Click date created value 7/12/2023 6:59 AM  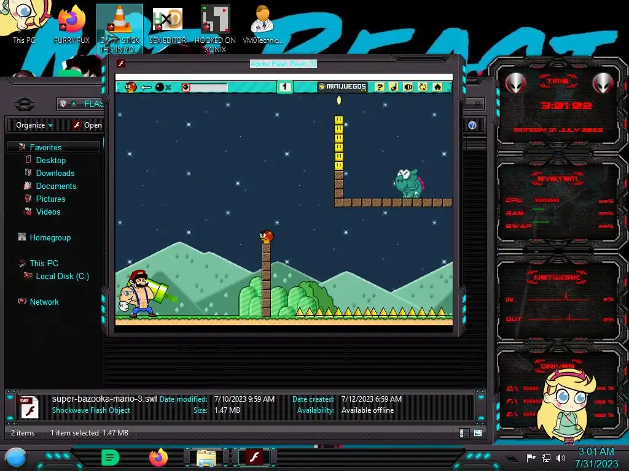[372, 399]
